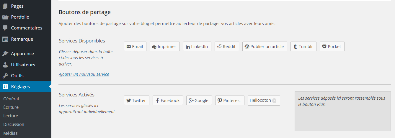This screenshot has width=395, height=138.
Task: Click the Tumblr service button
Action: click(303, 47)
